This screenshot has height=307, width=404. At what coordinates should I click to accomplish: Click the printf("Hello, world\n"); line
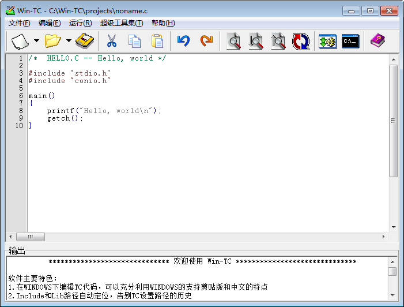point(104,111)
